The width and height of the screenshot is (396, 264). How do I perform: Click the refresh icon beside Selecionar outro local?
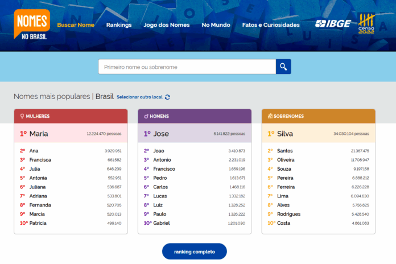[x=167, y=97]
